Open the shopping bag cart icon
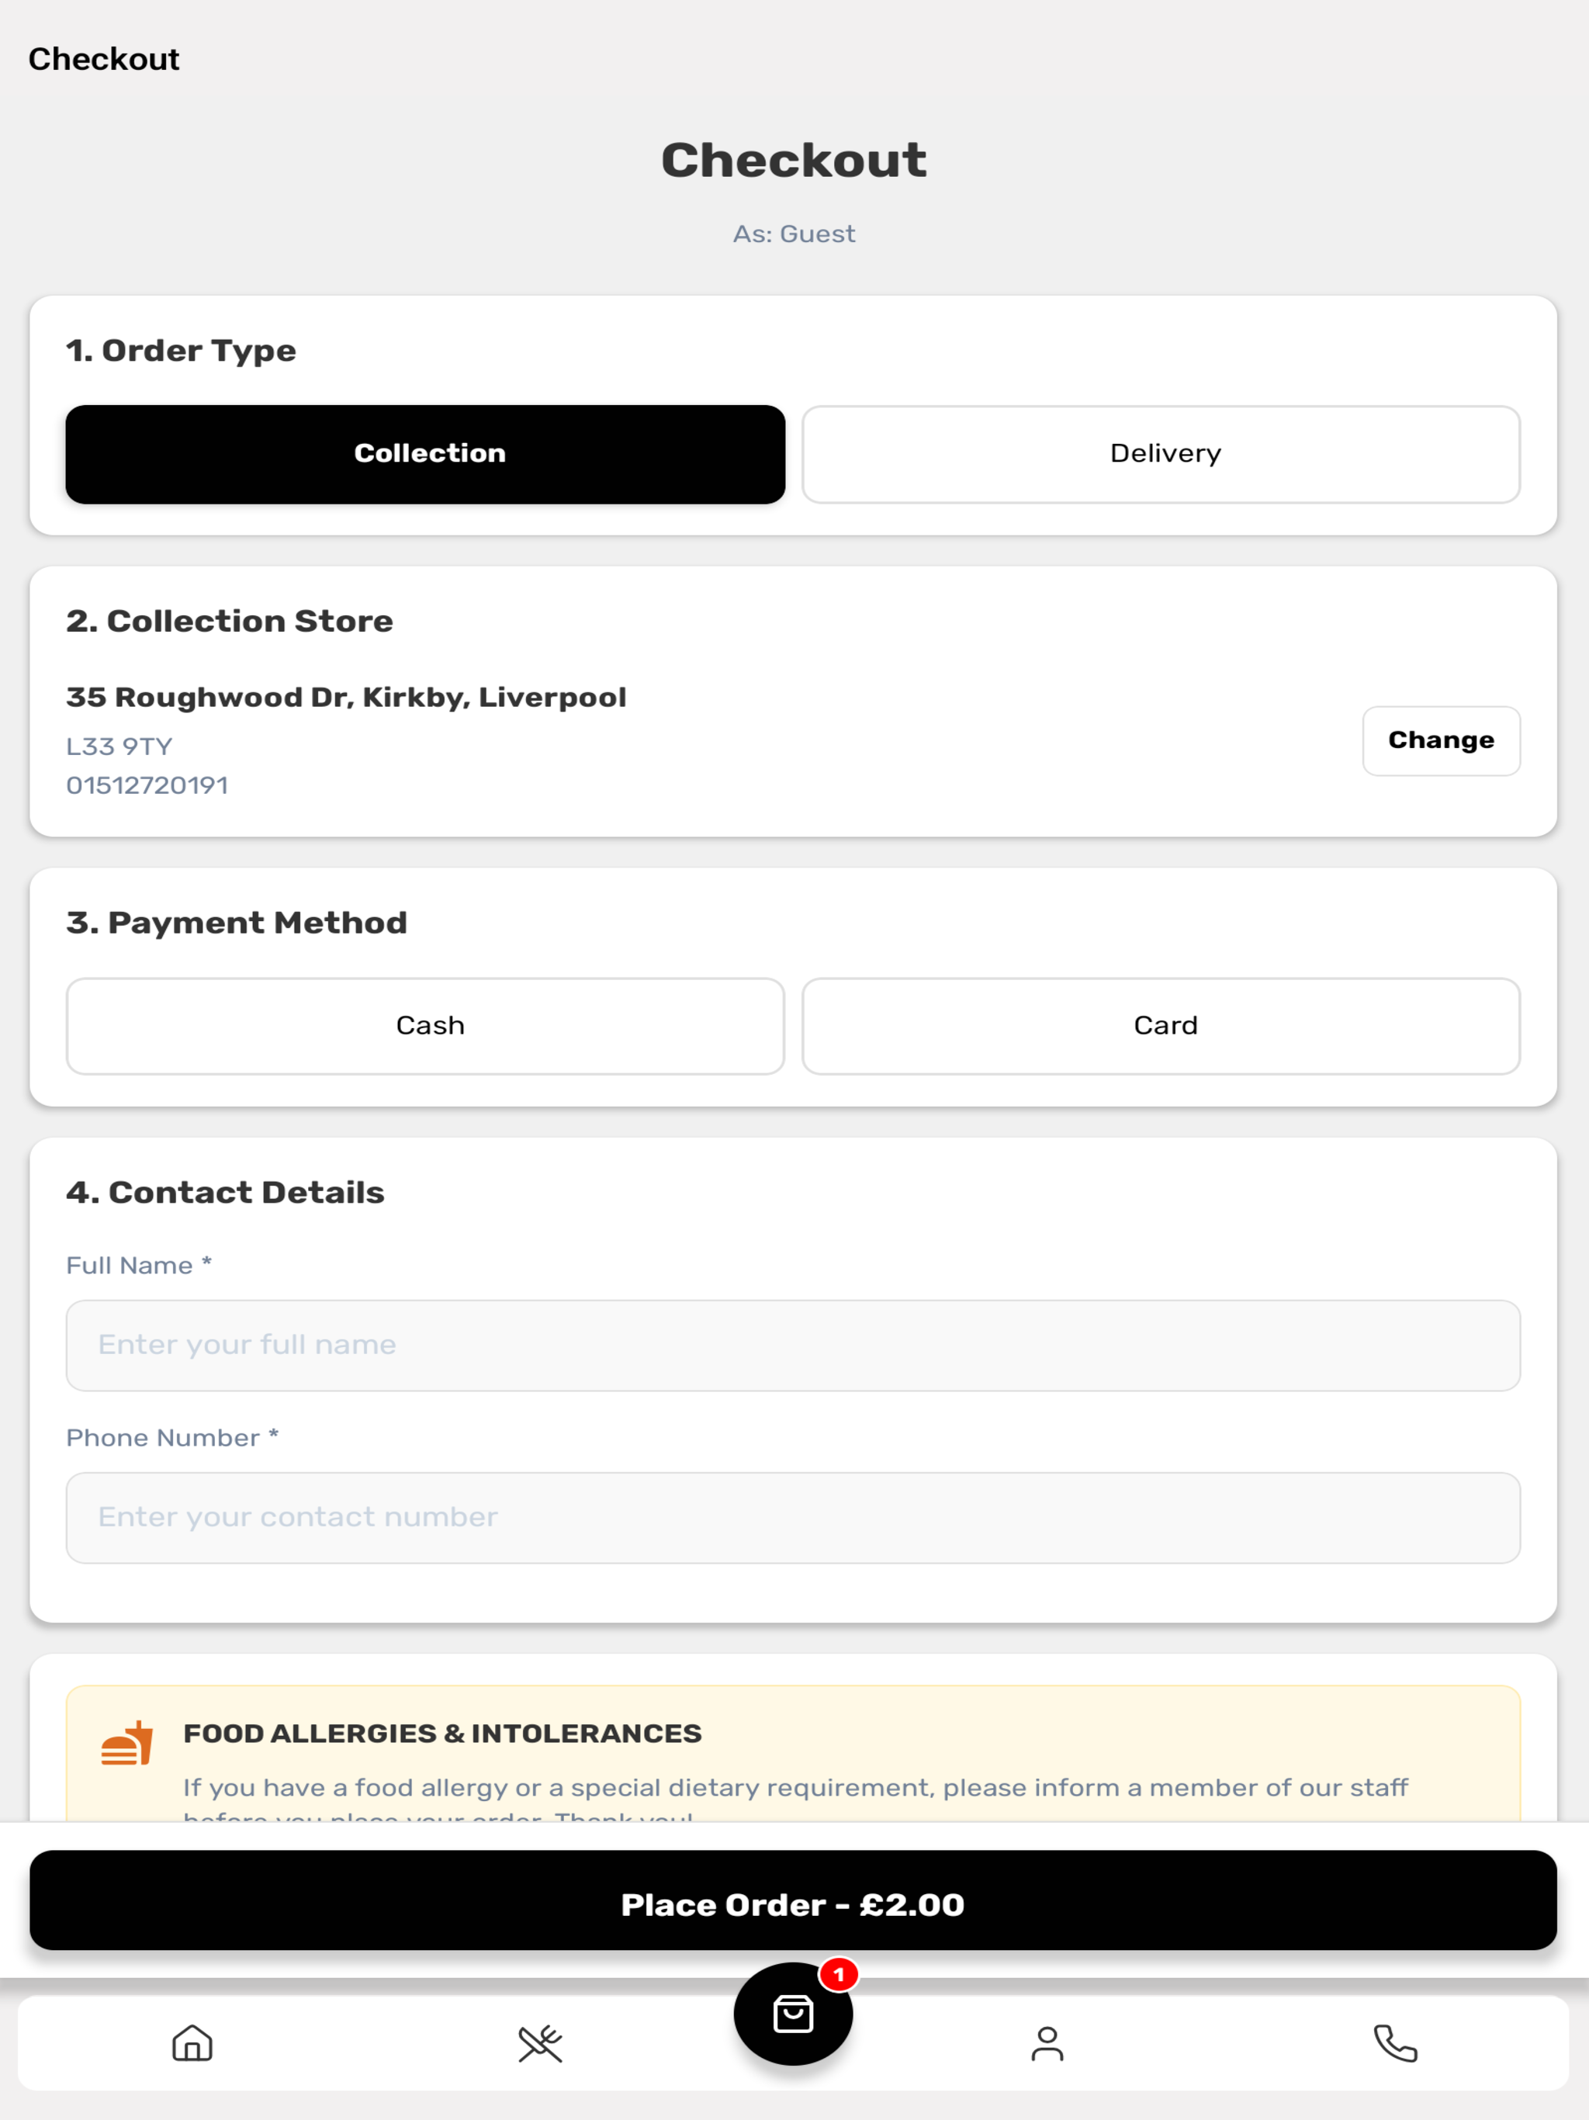The width and height of the screenshot is (1589, 2120). pyautogui.click(x=793, y=2014)
